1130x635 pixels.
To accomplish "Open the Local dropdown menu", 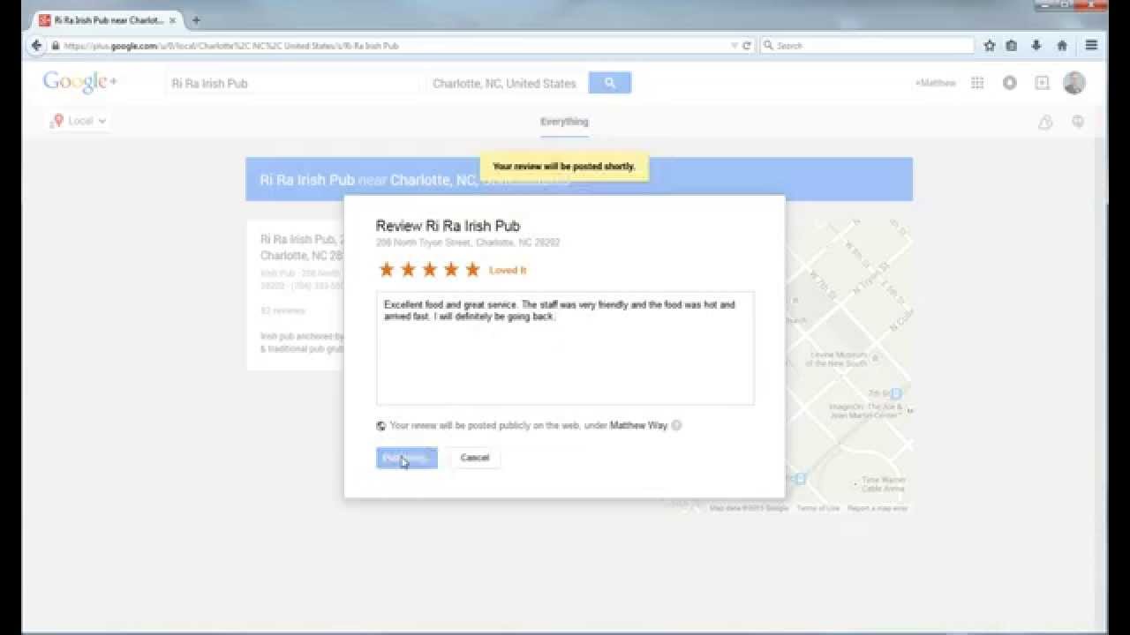I will point(79,121).
